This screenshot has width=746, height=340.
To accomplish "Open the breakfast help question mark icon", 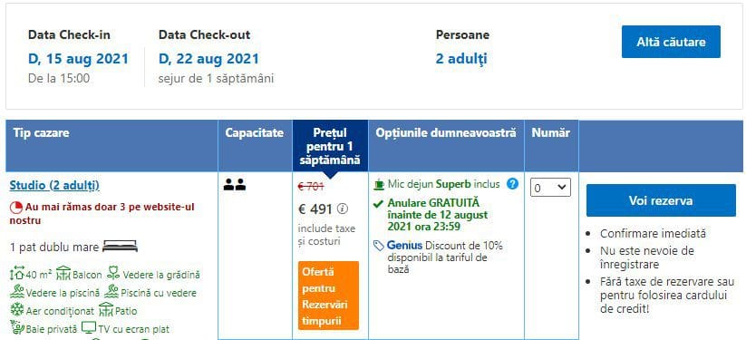I will [512, 184].
